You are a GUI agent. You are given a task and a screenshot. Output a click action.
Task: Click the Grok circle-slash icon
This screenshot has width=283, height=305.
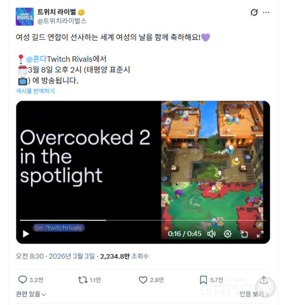tap(254, 12)
